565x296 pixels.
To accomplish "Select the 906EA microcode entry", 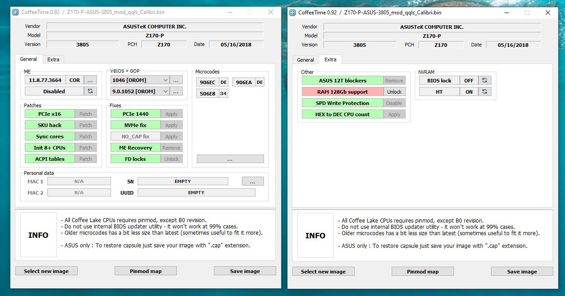I will (244, 82).
